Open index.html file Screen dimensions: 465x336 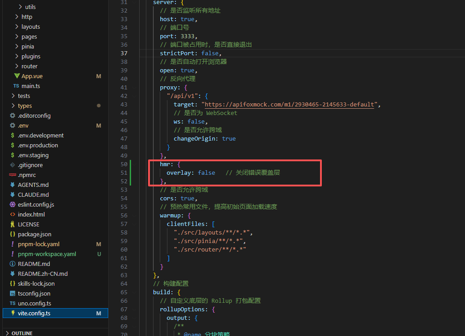pos(31,214)
